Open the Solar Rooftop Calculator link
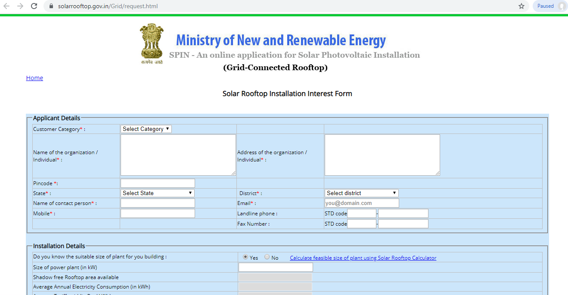Screen dimensions: 568x295 363,258
